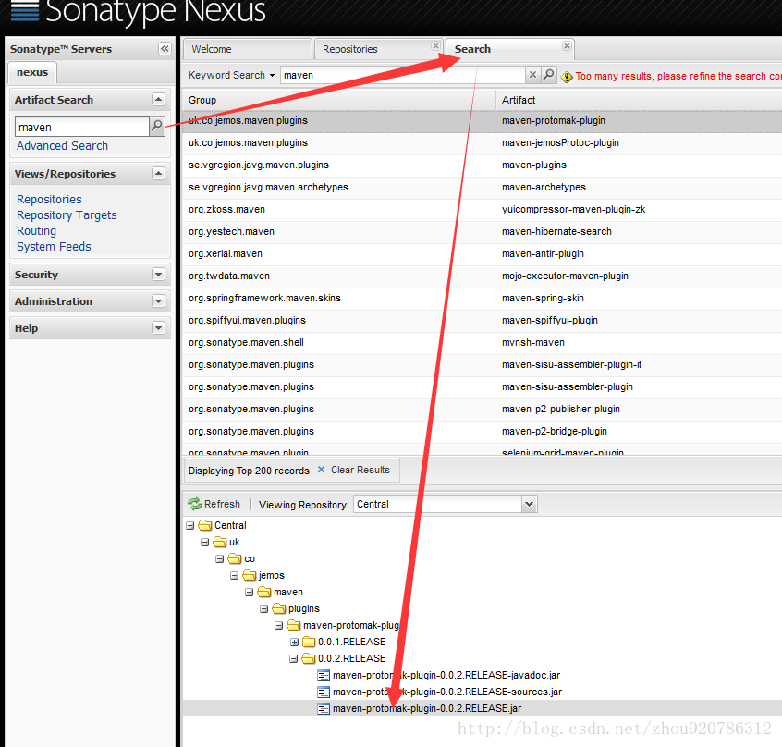
Task: Click the RELEASE.jar file icon
Action: click(x=324, y=708)
